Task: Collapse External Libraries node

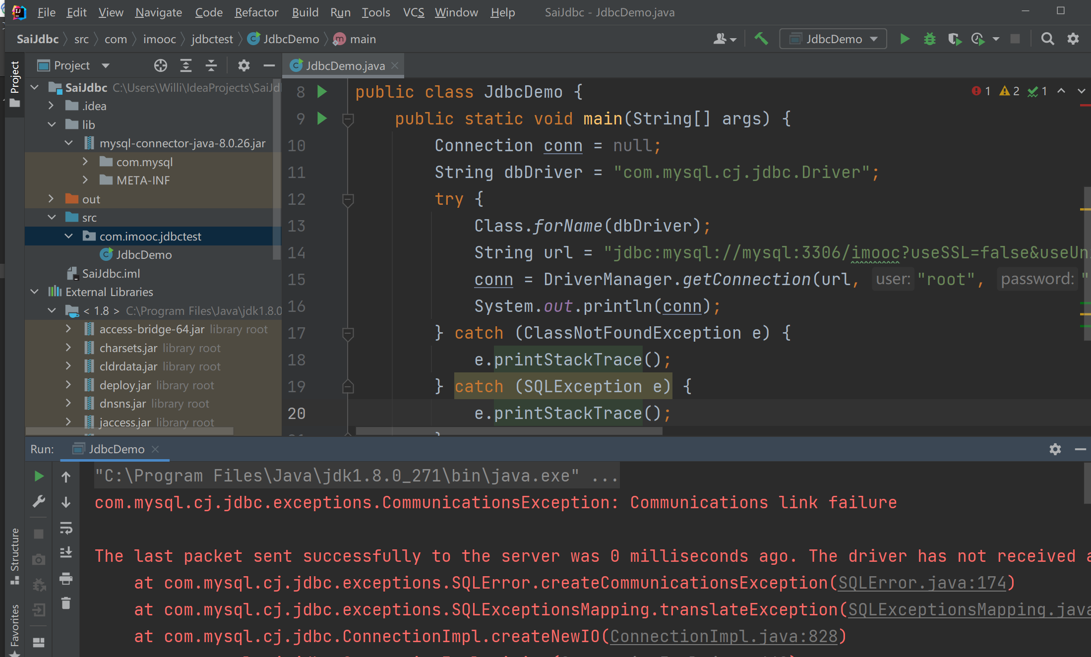Action: coord(35,292)
